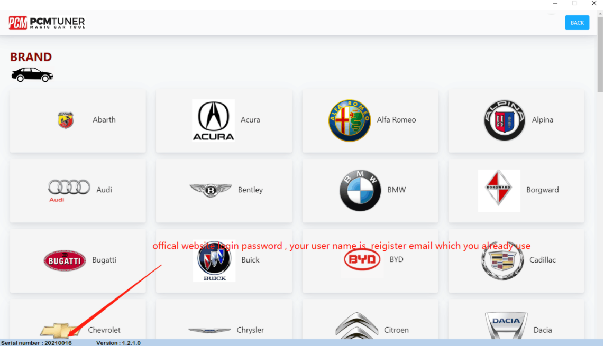Click the BRAND heading text
Screen dimensions: 604x346
(x=31, y=57)
